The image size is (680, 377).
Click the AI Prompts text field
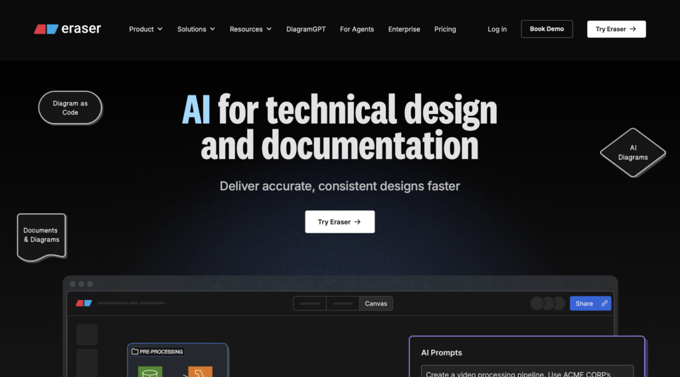pyautogui.click(x=527, y=372)
